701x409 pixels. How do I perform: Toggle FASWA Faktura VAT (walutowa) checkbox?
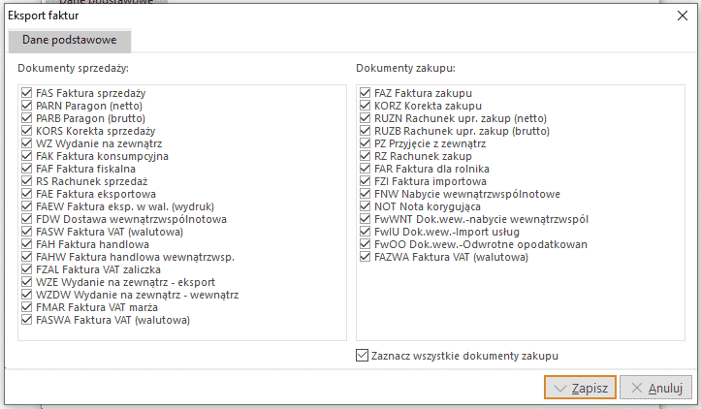(27, 320)
